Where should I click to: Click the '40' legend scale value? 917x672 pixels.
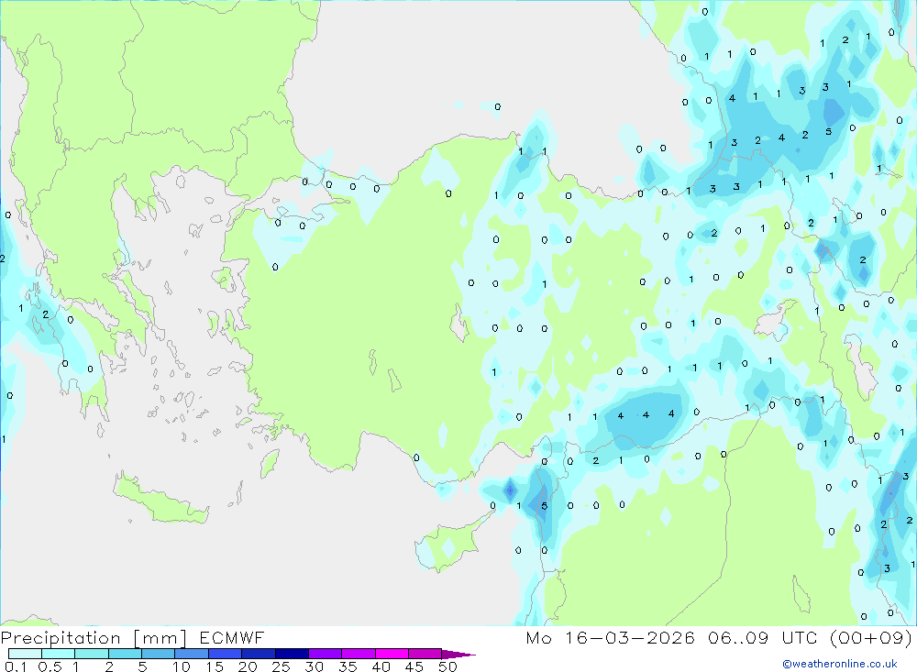pos(381,666)
